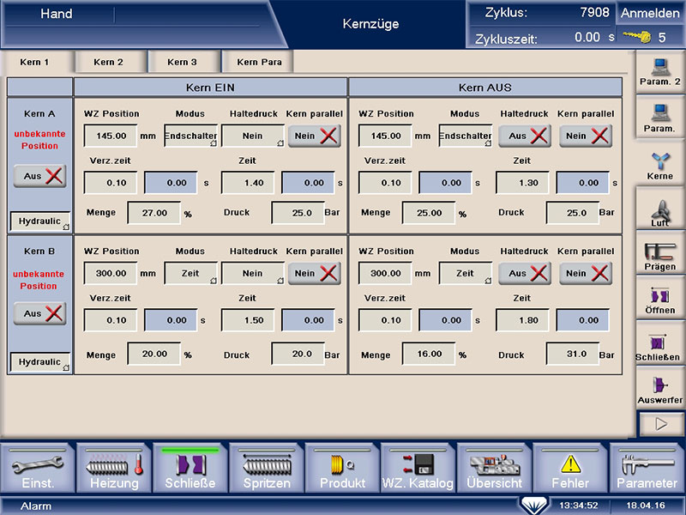Open Einst. wrench settings
This screenshot has width=686, height=515.
pyautogui.click(x=38, y=468)
